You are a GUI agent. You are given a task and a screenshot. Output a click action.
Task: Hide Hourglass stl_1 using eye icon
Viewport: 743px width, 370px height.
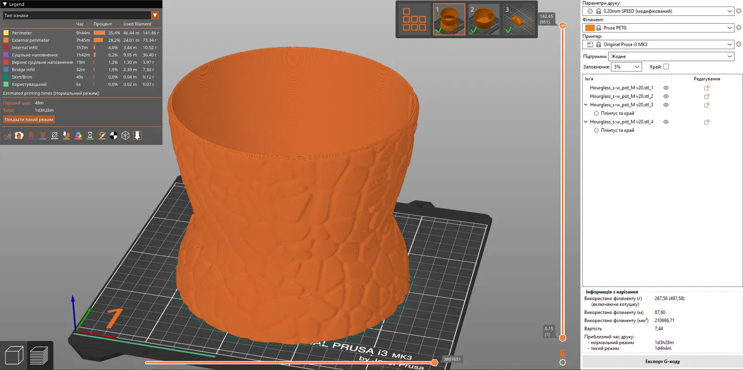(x=666, y=88)
